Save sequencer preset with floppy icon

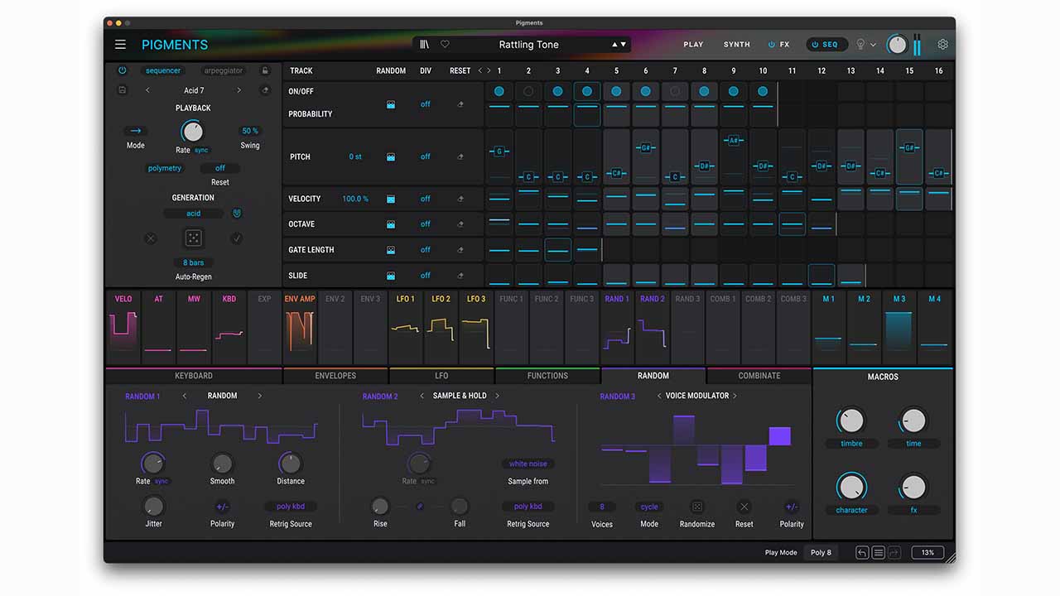(123, 90)
